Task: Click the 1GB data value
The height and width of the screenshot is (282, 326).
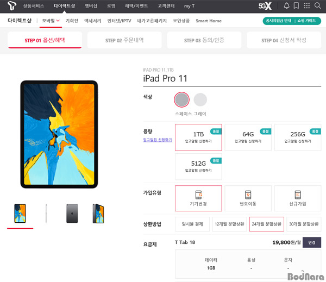Action: click(211, 268)
